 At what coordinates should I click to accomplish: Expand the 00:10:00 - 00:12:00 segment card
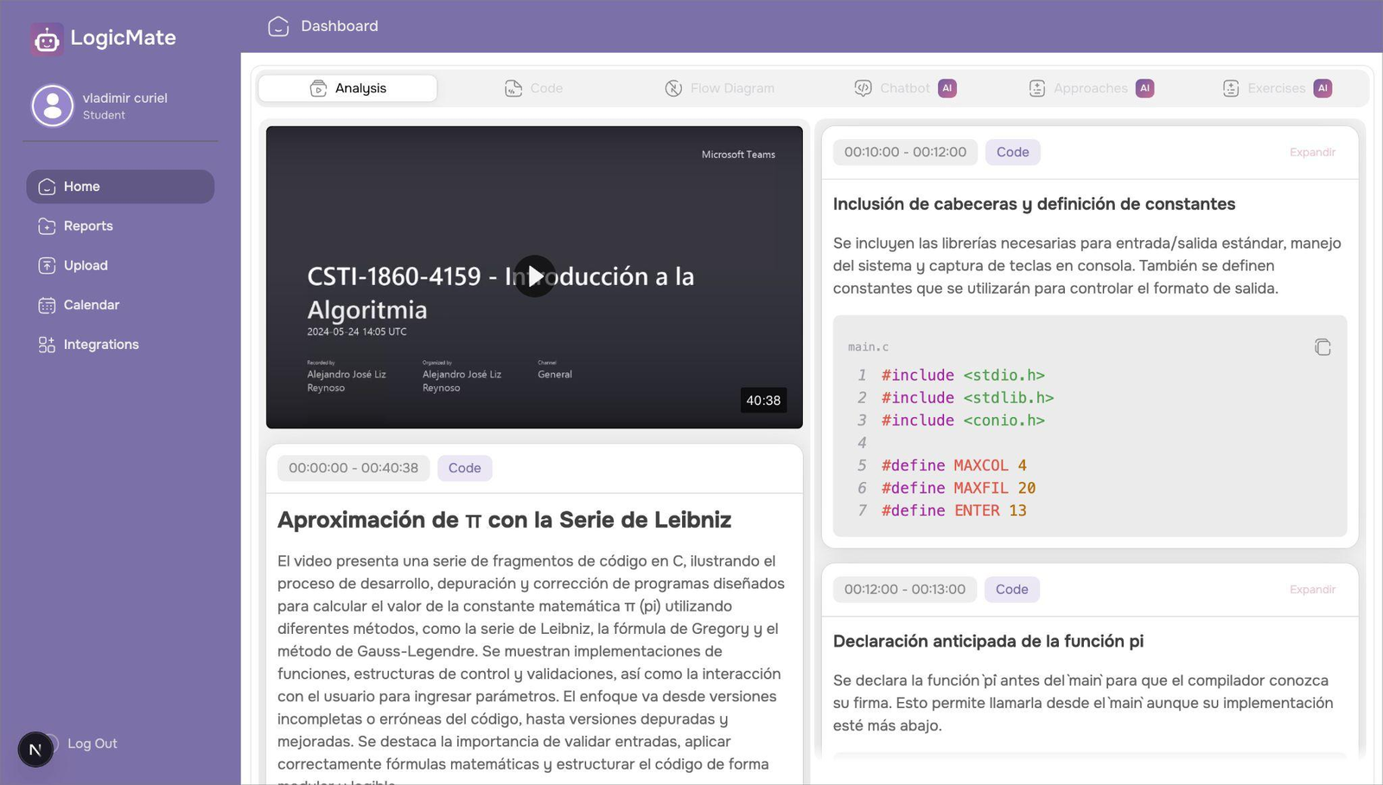pos(1312,152)
